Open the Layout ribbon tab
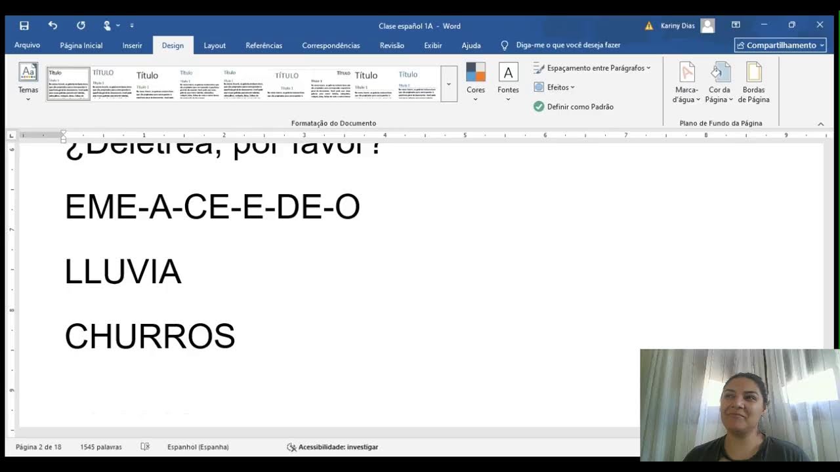The height and width of the screenshot is (472, 840). point(215,45)
